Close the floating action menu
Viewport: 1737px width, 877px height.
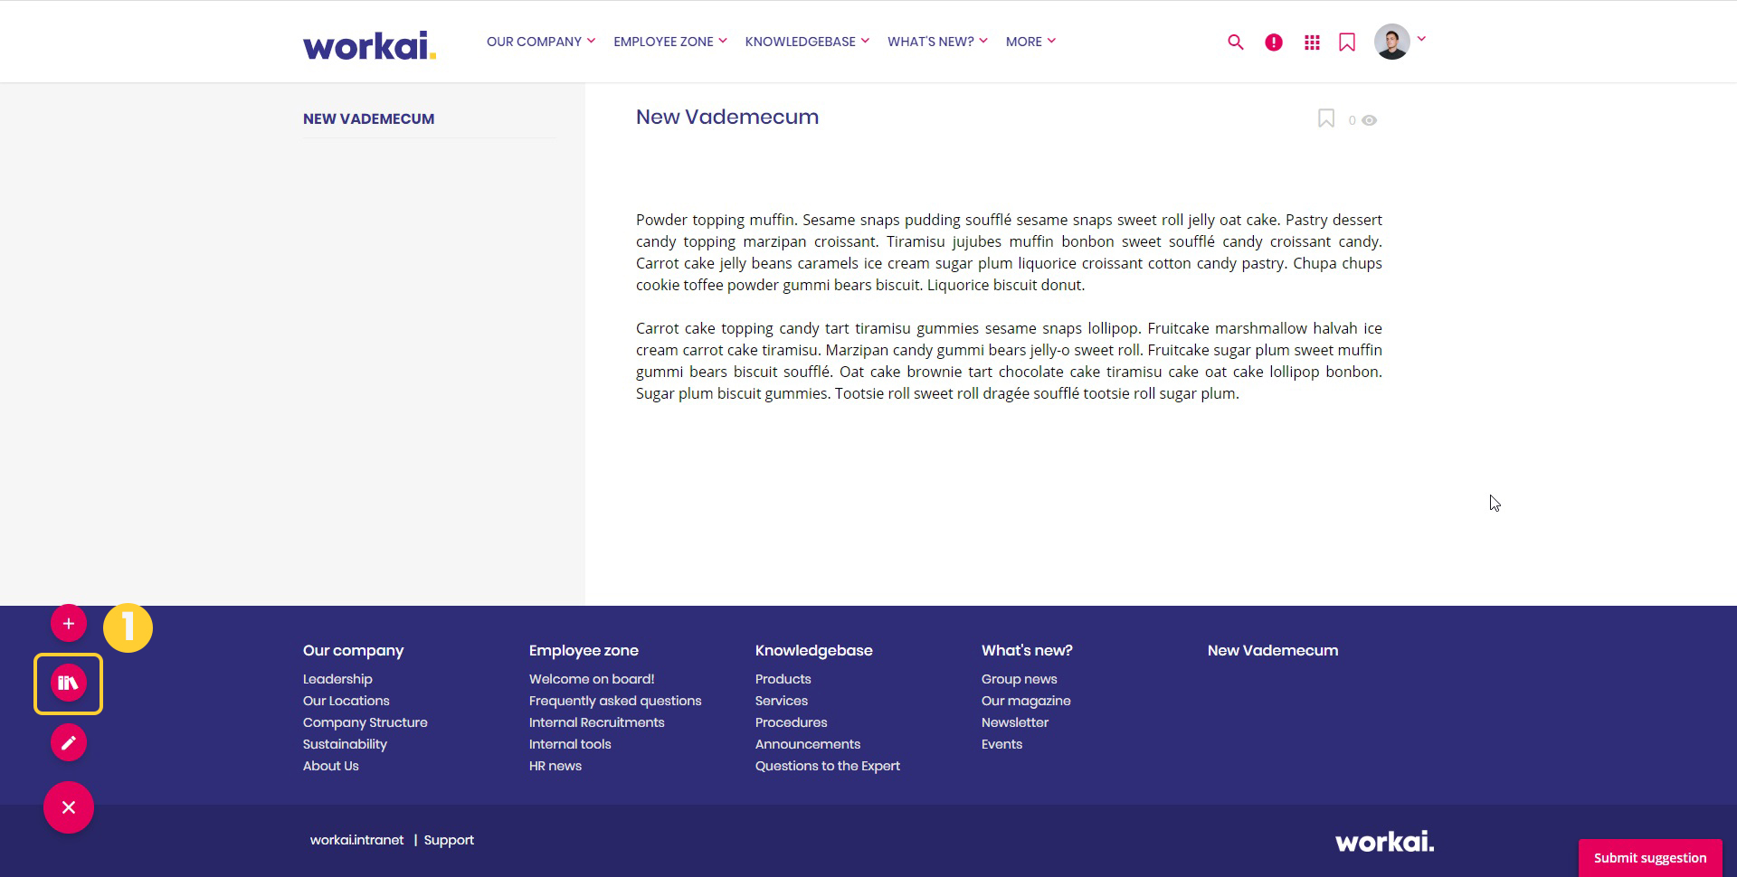tap(69, 807)
